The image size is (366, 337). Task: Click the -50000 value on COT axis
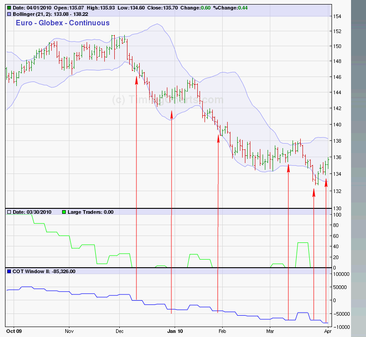click(341, 314)
